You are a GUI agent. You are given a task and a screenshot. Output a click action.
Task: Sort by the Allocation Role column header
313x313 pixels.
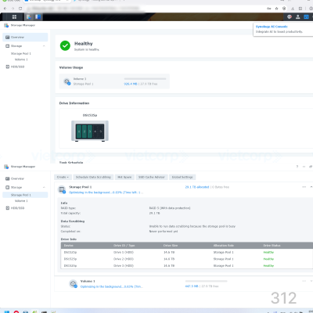(x=224, y=246)
